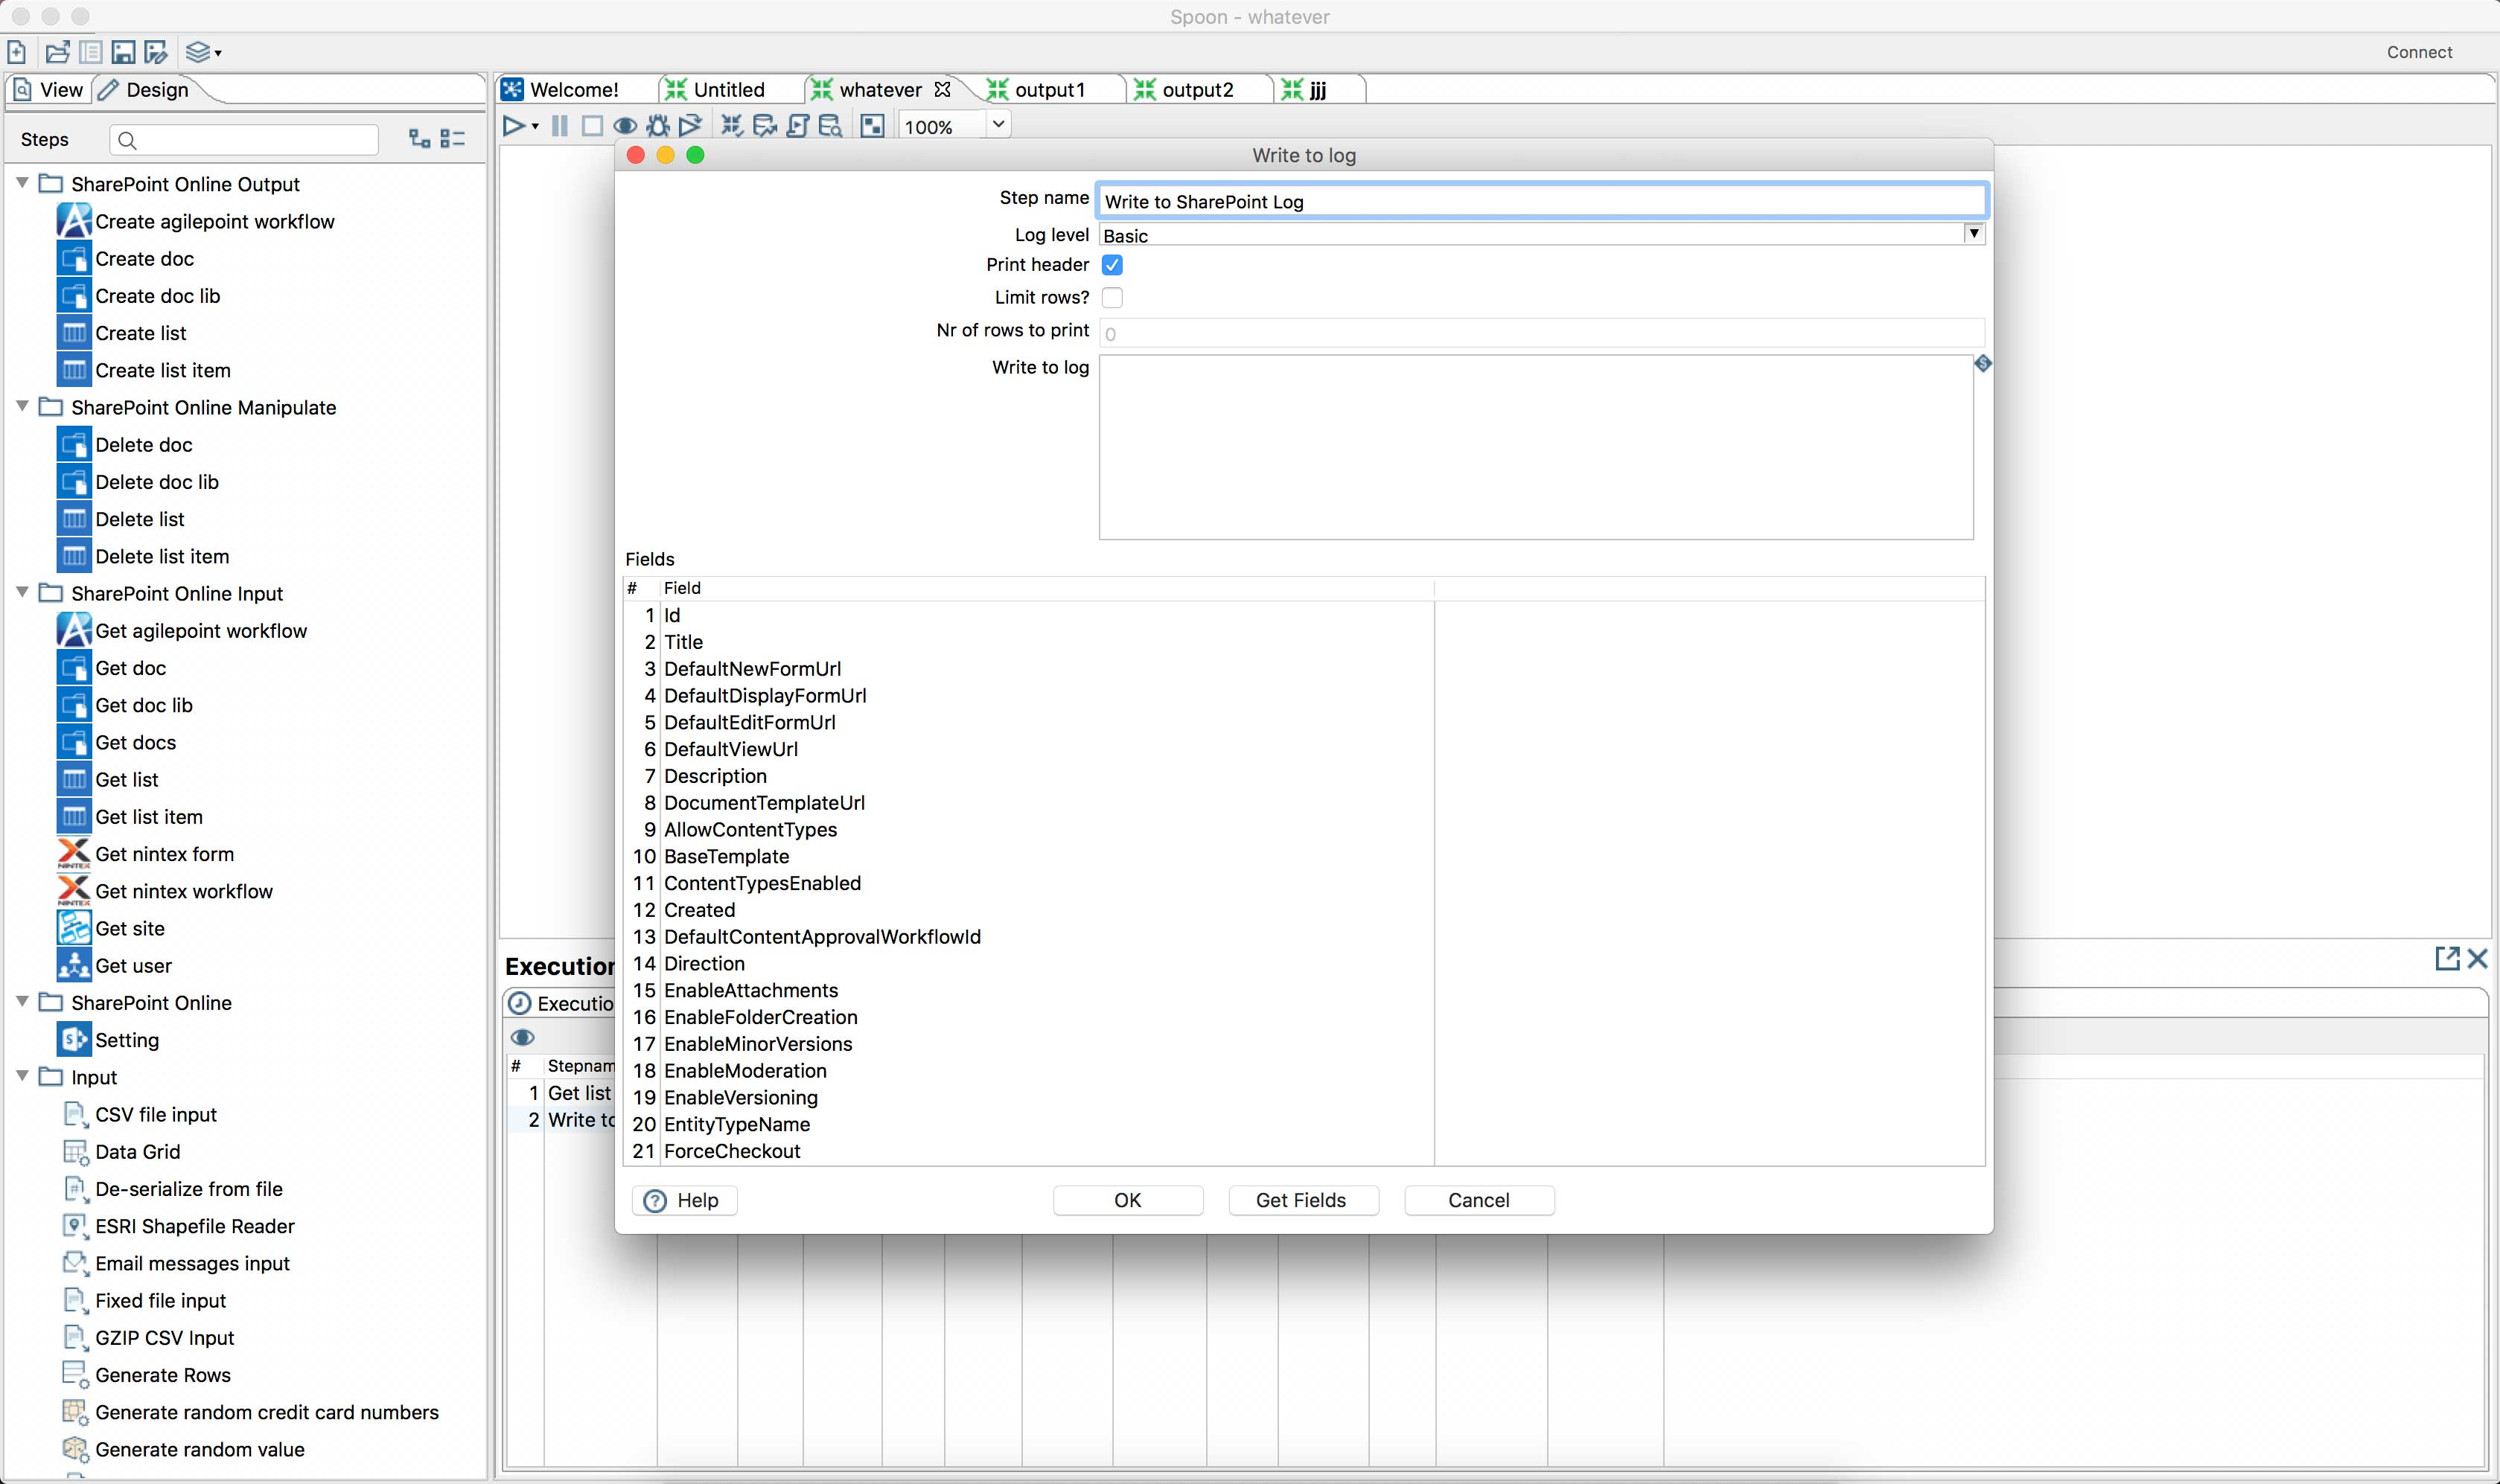Click the New file icon
The height and width of the screenshot is (1484, 2500).
coord(17,52)
